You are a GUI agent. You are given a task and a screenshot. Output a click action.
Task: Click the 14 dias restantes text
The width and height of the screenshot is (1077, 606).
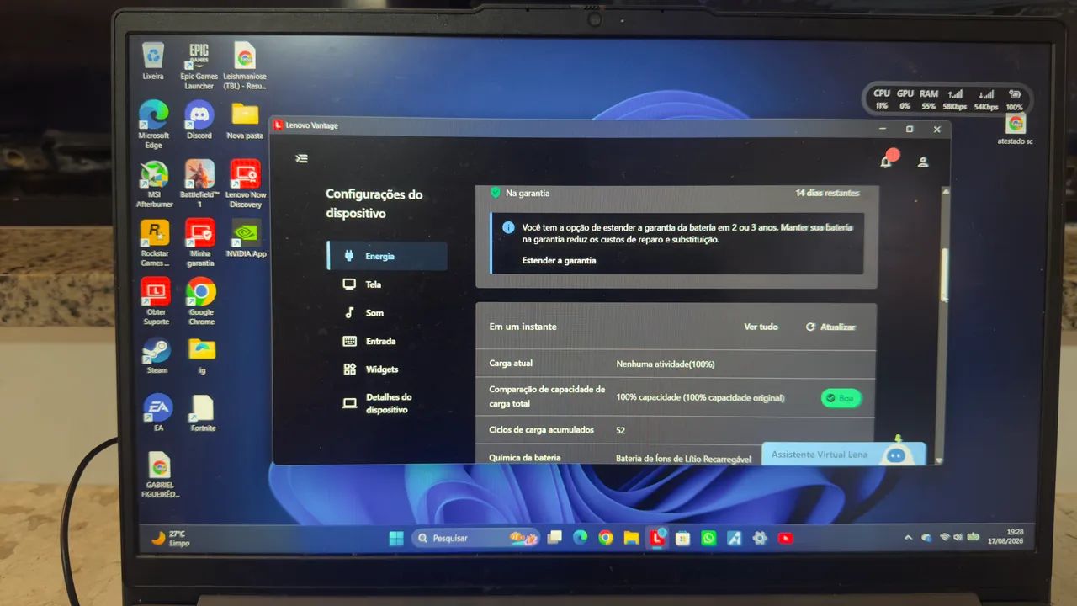827,193
